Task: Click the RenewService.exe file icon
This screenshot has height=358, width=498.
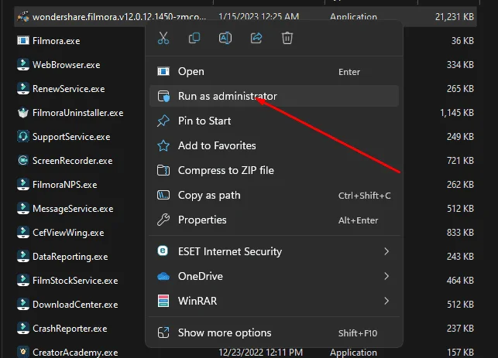Action: tap(23, 89)
